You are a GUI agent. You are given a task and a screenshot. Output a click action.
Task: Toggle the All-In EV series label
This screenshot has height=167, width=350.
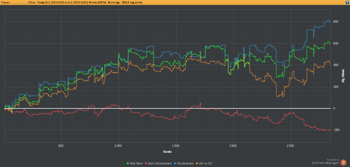point(206,163)
